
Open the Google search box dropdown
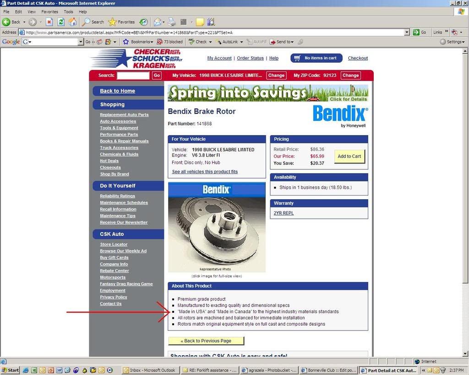click(x=81, y=42)
